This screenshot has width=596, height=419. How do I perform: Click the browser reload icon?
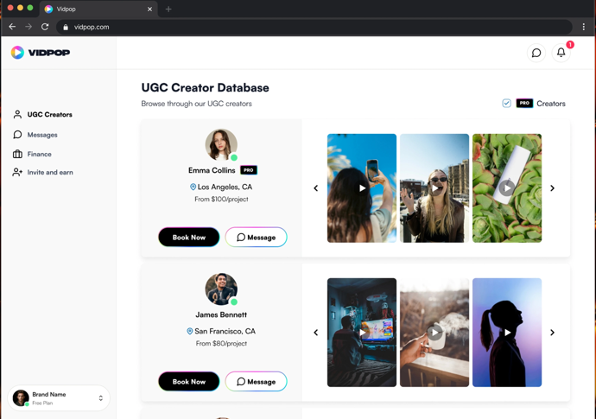point(45,27)
